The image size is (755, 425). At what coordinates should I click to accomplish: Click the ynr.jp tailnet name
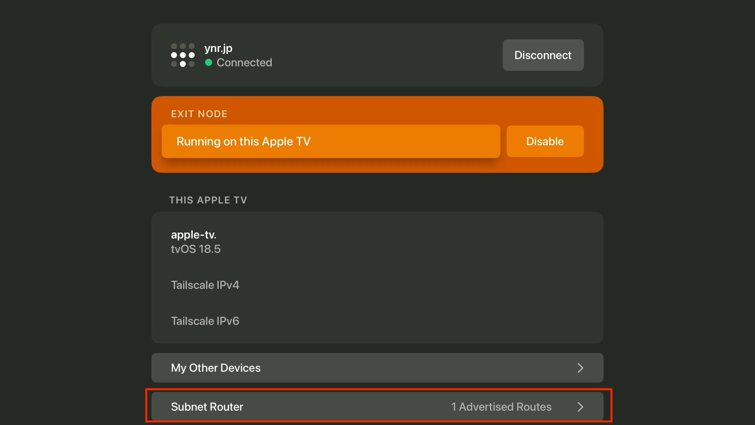point(218,48)
